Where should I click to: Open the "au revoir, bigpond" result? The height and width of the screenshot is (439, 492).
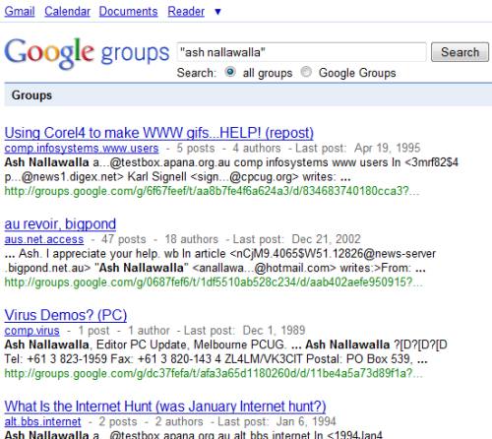(60, 224)
